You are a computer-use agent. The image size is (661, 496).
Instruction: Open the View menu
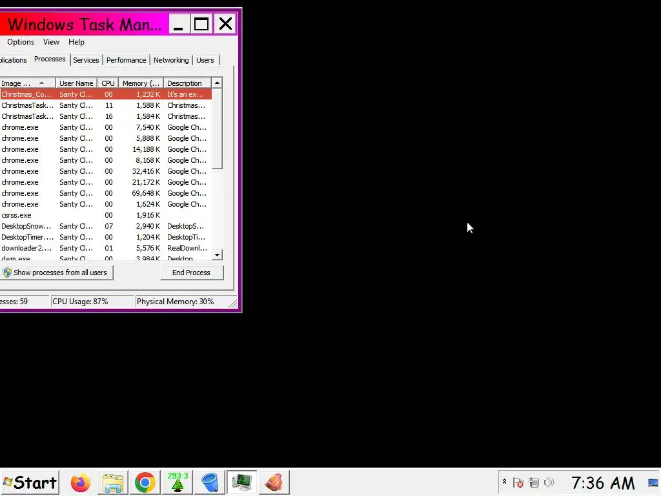coord(51,42)
